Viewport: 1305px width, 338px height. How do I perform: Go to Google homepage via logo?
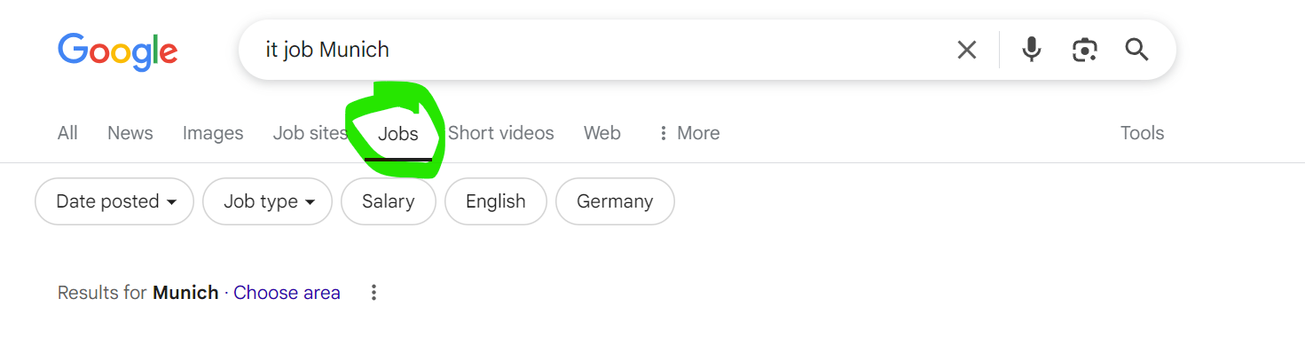pos(118,51)
